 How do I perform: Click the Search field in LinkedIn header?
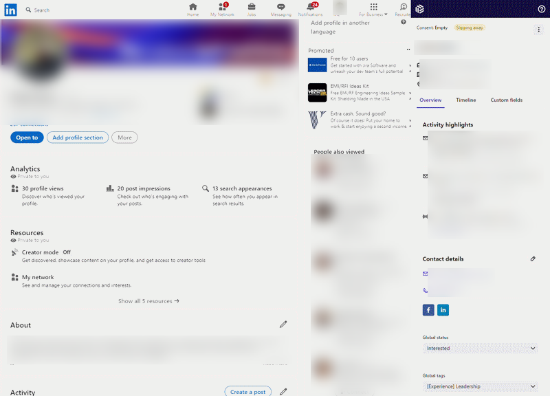click(42, 10)
